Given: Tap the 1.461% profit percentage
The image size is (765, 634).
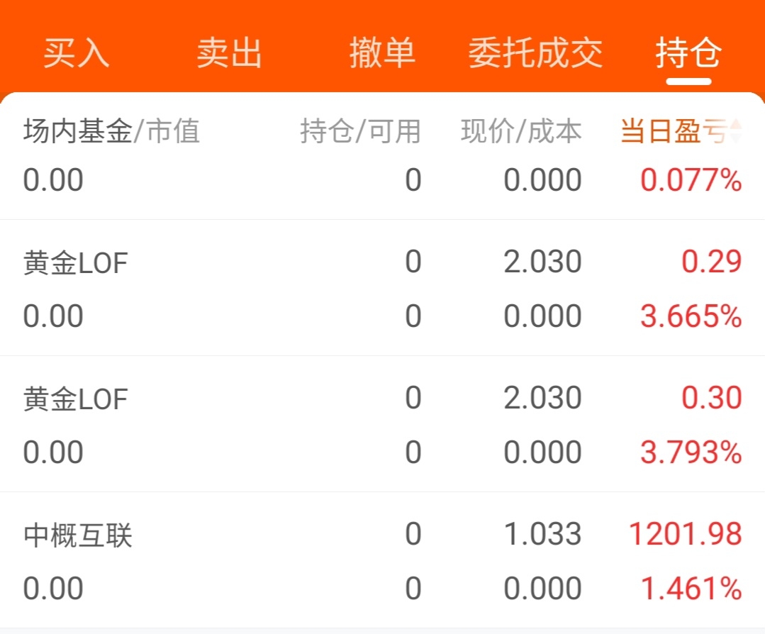Looking at the screenshot, I should (691, 589).
